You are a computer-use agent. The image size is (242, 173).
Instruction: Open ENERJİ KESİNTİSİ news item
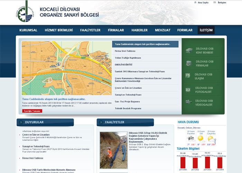(145, 65)
